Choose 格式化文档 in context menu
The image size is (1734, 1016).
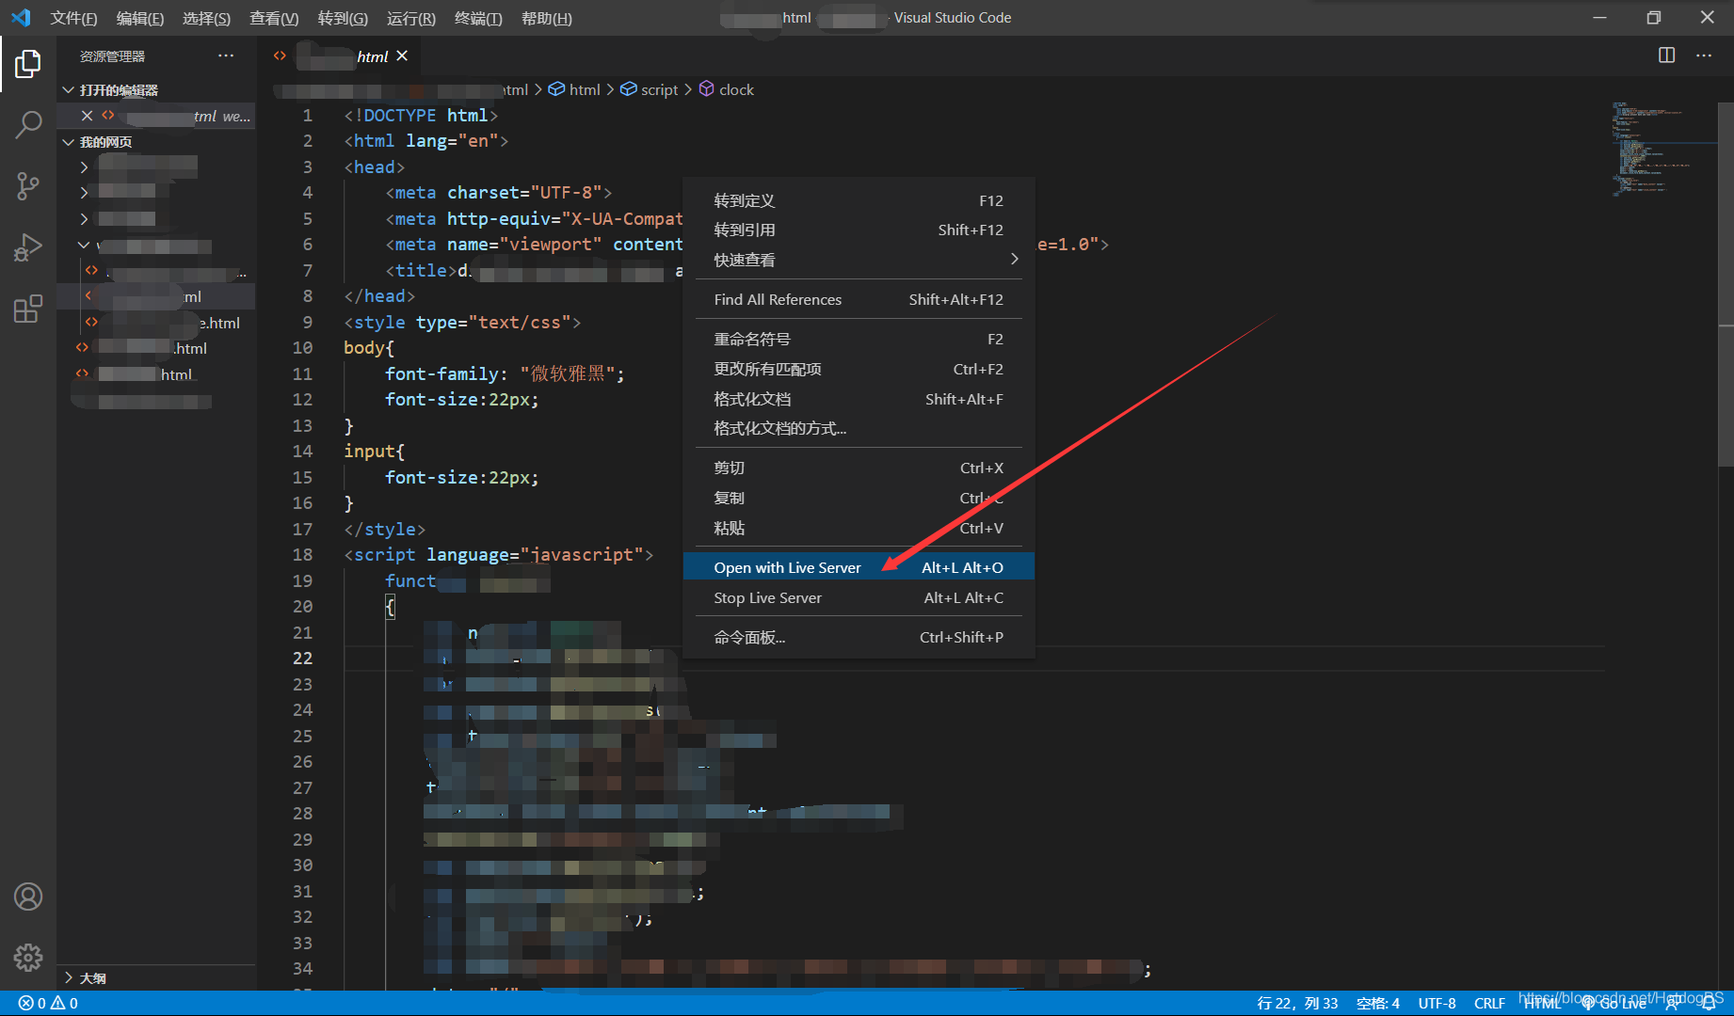(x=859, y=399)
